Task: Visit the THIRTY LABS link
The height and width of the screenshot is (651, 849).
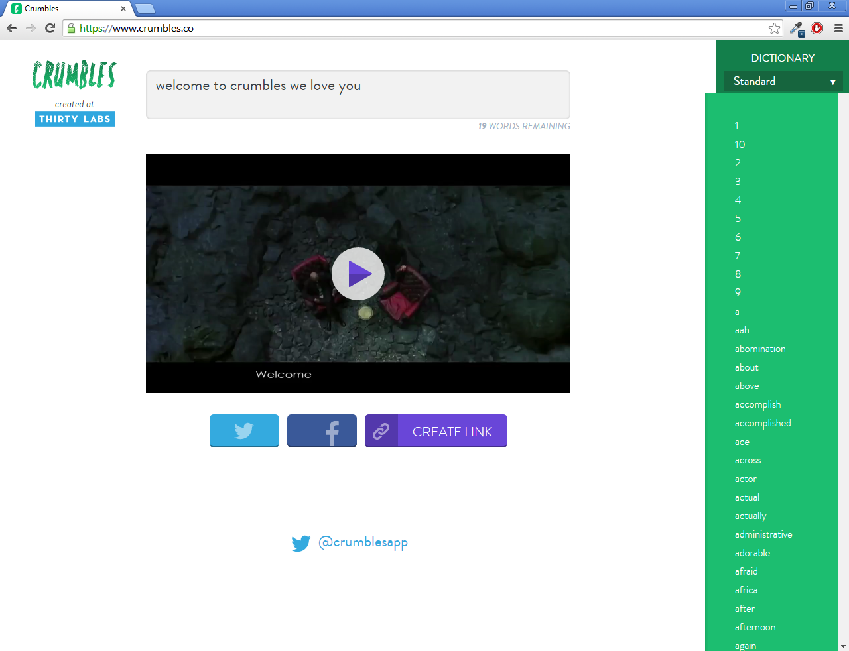Action: tap(74, 119)
